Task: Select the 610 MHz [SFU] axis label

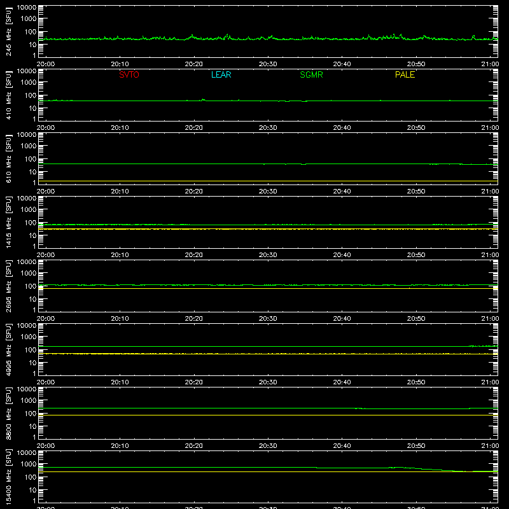Action: [8, 158]
